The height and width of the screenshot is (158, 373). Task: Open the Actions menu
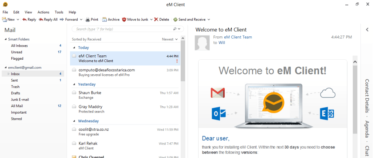[43, 12]
